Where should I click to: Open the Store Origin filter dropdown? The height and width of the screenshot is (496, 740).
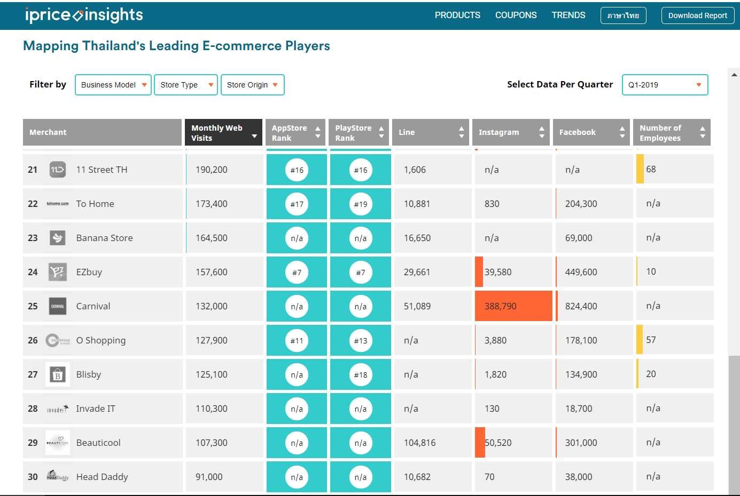[x=253, y=85]
